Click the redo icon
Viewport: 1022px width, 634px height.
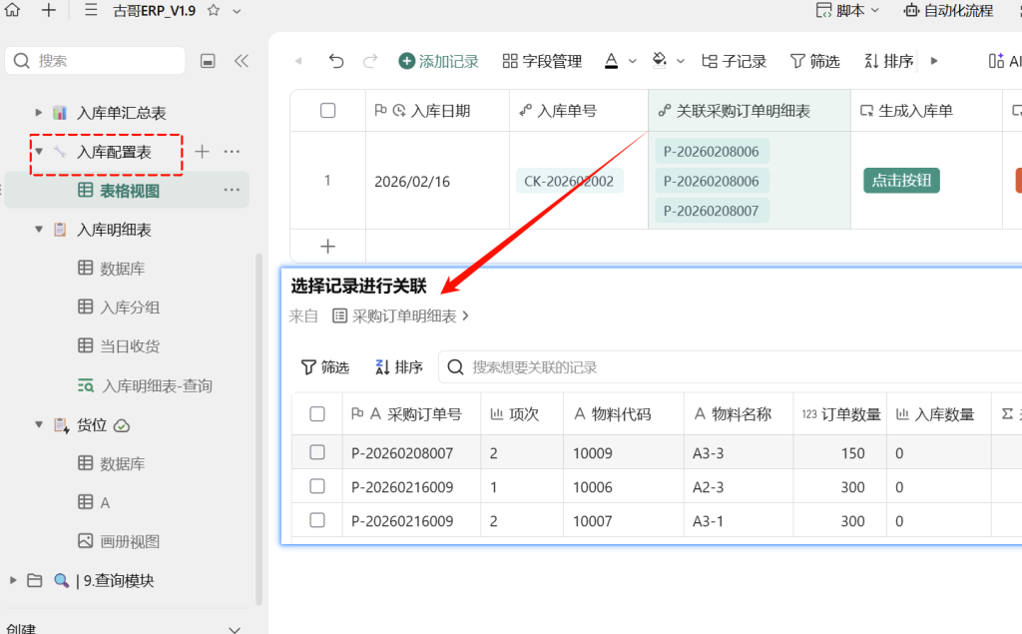(x=370, y=61)
